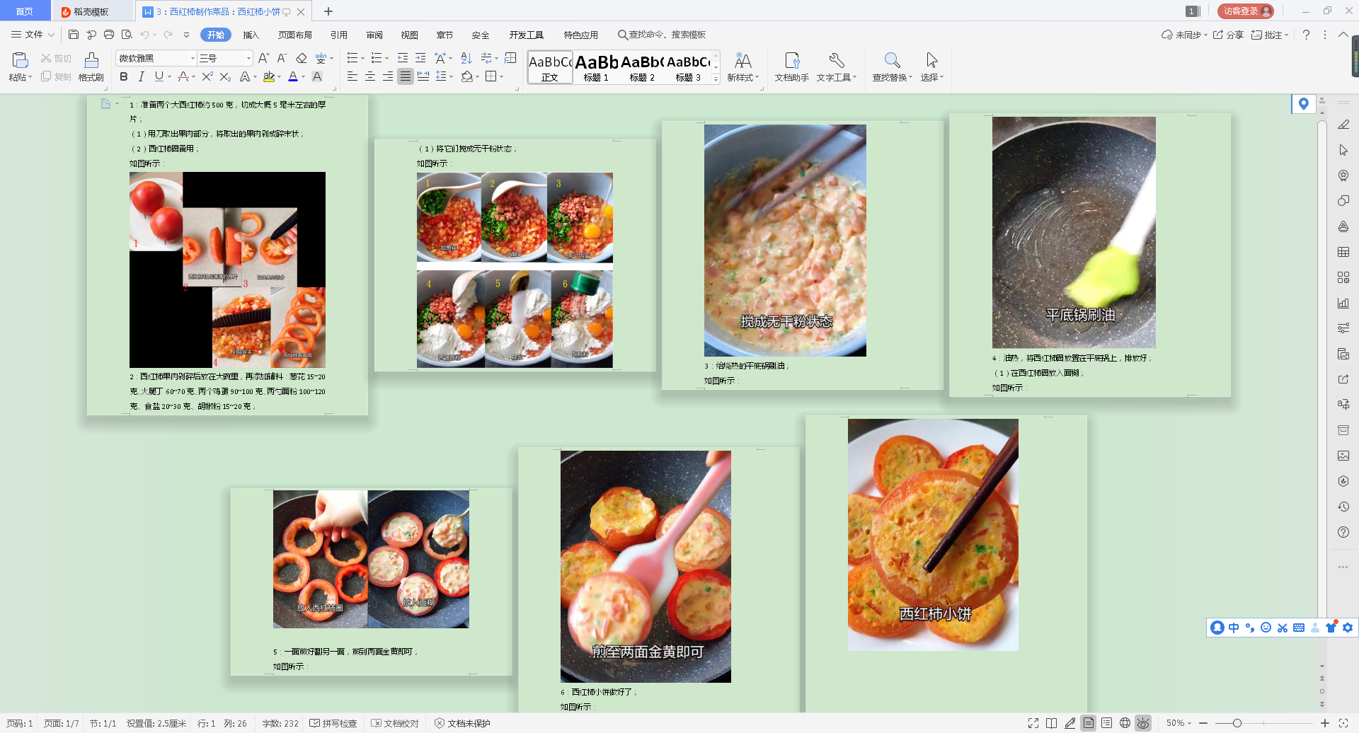Image resolution: width=1359 pixels, height=733 pixels.
Task: Open the sidebar help question icon
Action: pos(1343,532)
